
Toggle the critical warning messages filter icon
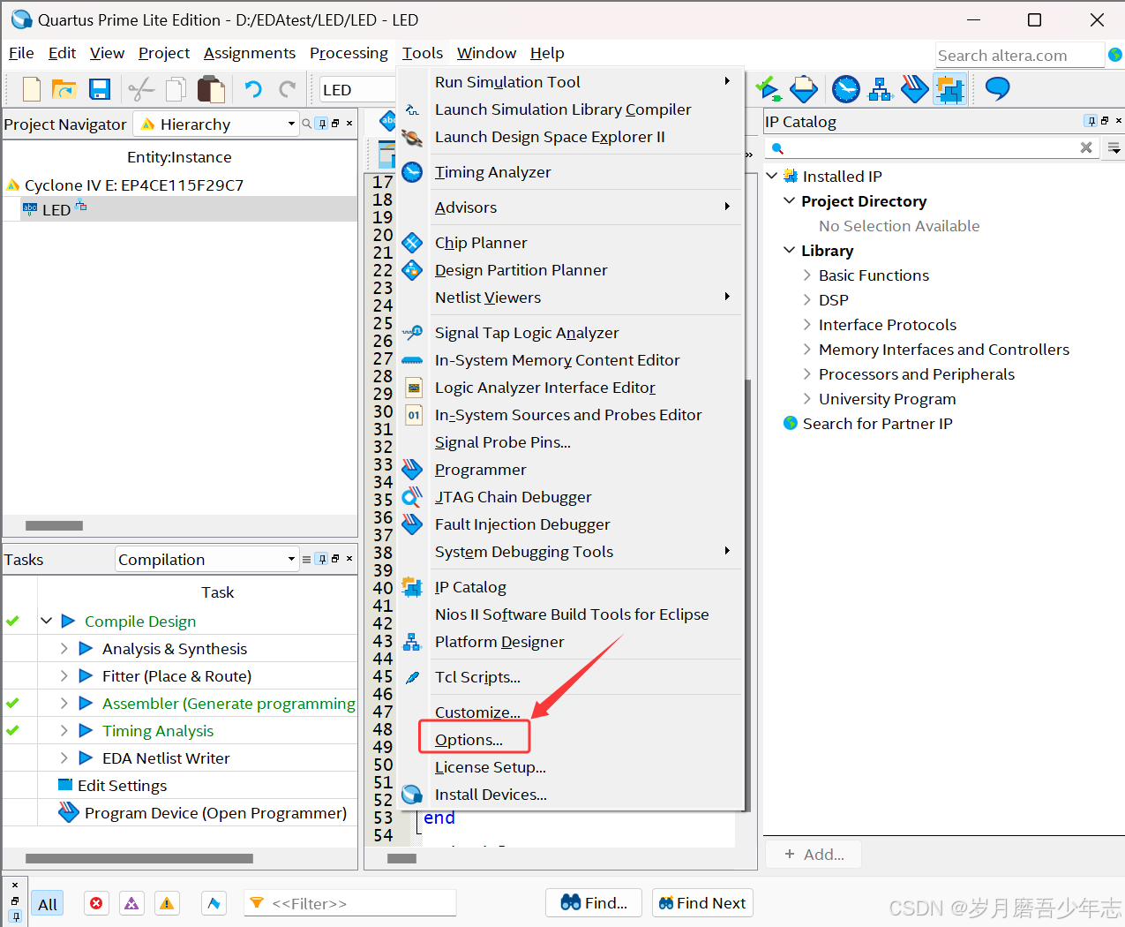(x=131, y=903)
